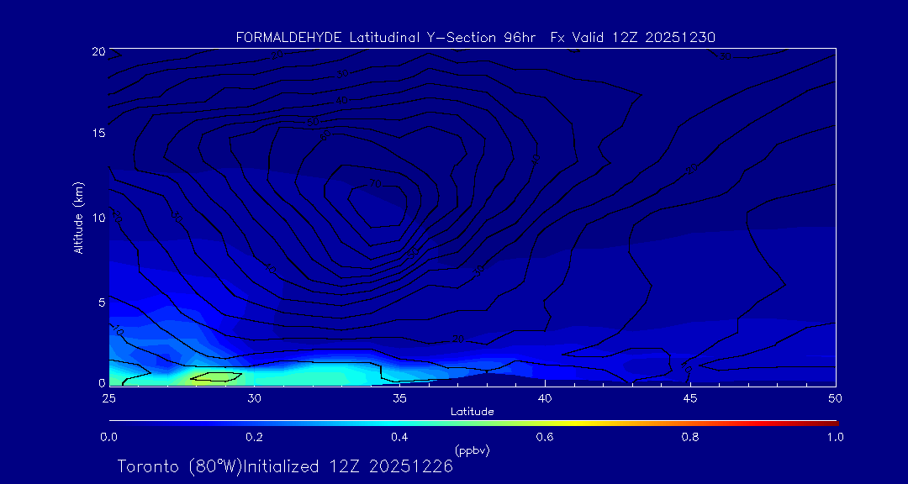Click the FORMALDEHYDE plot title text

point(475,37)
